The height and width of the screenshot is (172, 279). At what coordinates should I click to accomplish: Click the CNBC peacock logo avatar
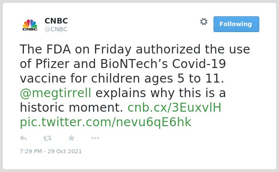coord(30,25)
